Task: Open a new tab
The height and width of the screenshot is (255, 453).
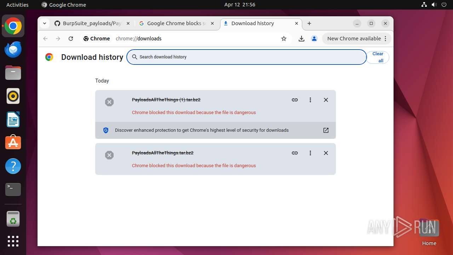Action: pos(309,23)
